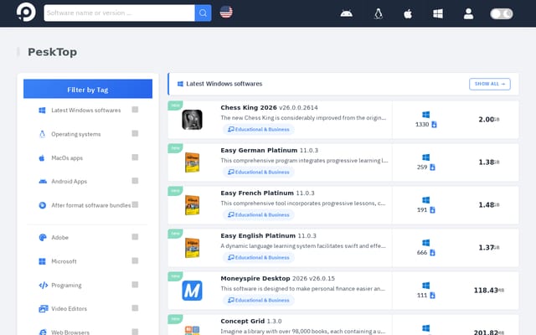This screenshot has width=536, height=335.
Task: Click the Windows platform icon in Chess King row
Action: tap(426, 115)
